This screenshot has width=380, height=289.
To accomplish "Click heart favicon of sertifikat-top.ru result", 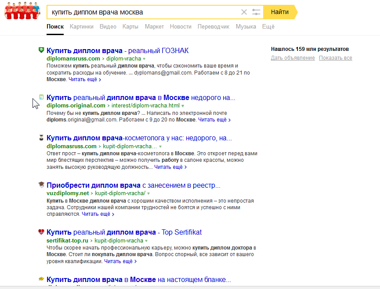I will (41, 232).
